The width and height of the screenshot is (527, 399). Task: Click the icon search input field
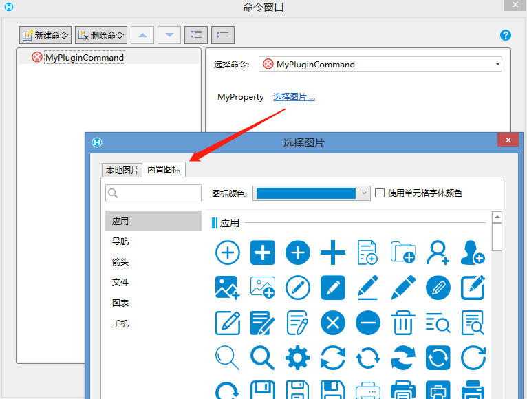[x=153, y=193]
